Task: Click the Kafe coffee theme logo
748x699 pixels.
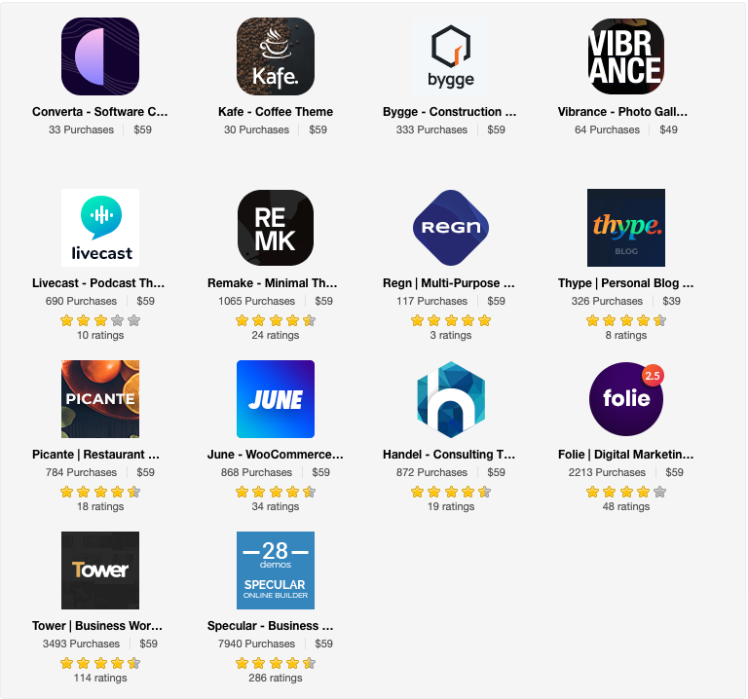Action: coord(276,56)
